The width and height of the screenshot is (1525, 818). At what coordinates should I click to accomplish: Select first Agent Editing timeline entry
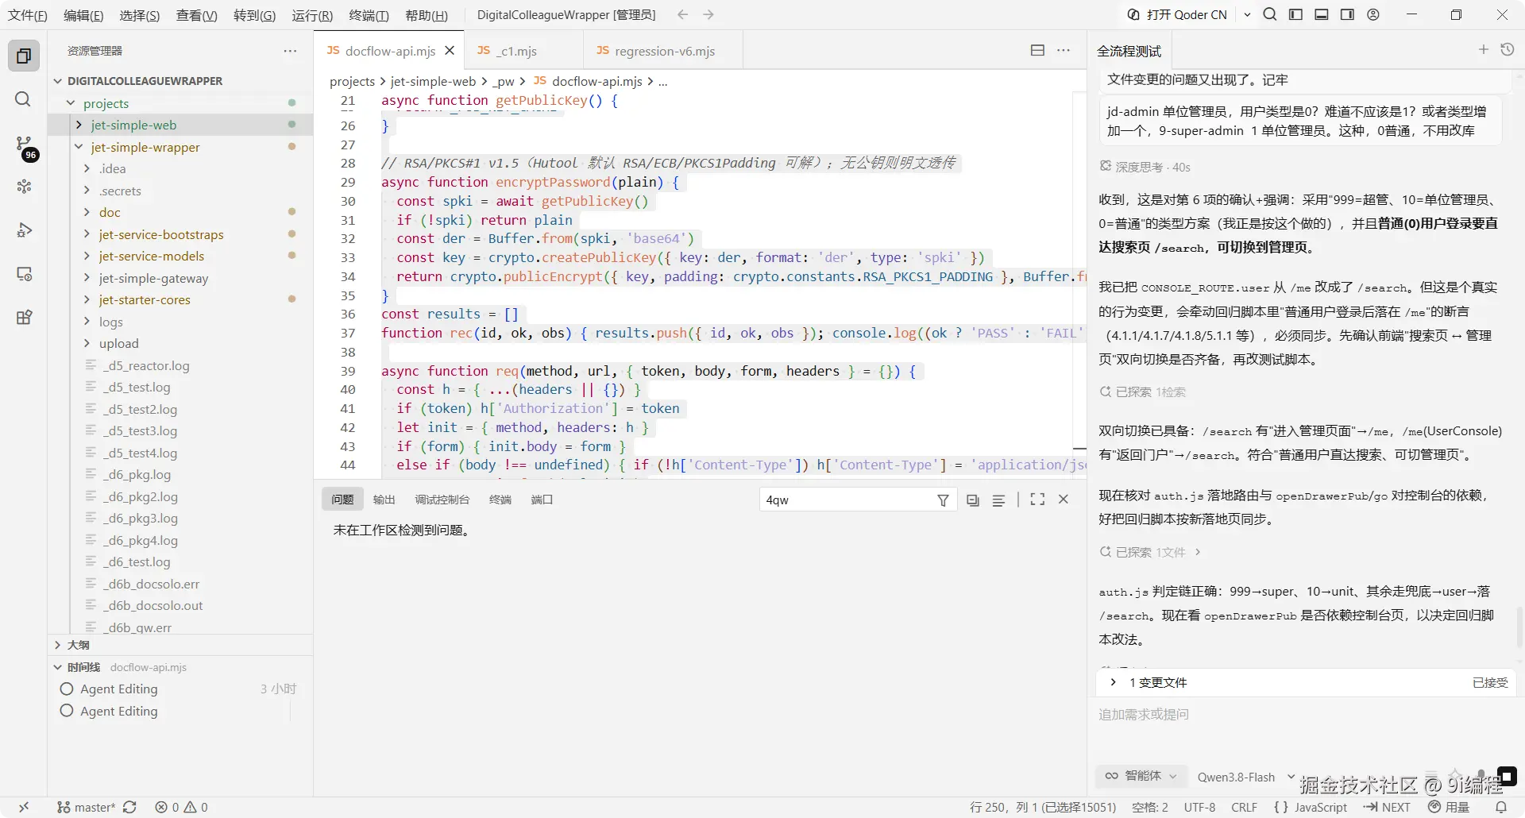pyautogui.click(x=180, y=689)
